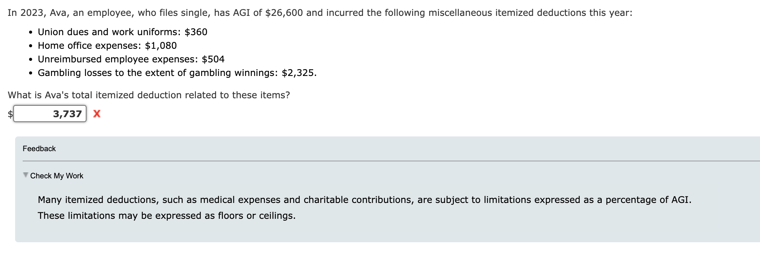760x260 pixels.
Task: Select the Feedback section heading
Action: pos(39,149)
